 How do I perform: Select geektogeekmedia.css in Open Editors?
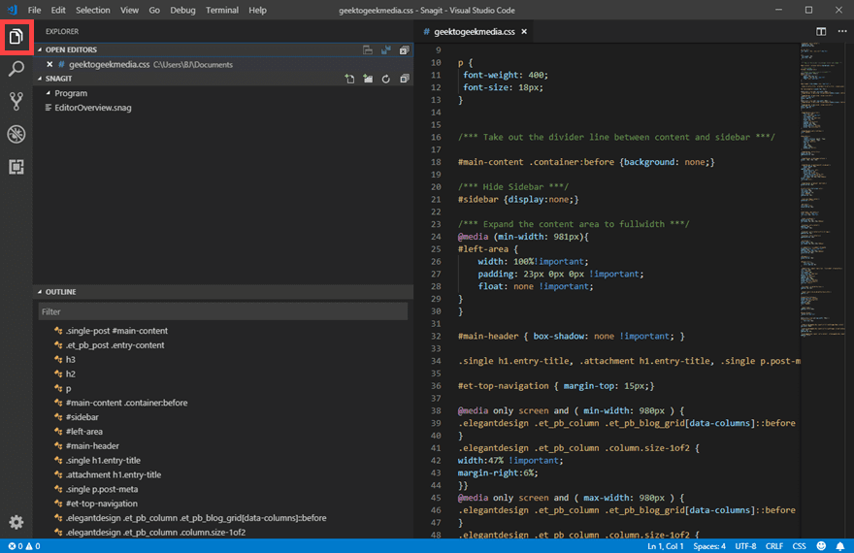pos(223,64)
